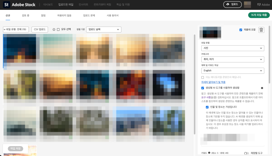Go to 대시보드 in top navigation
The height and width of the screenshot is (156, 272).
(x=48, y=4)
